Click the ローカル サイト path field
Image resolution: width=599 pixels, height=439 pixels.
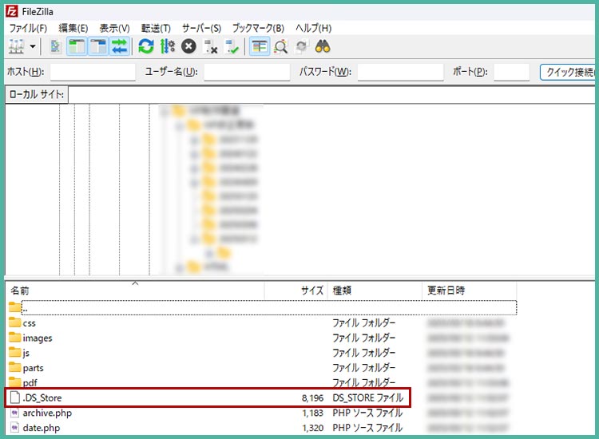(x=331, y=95)
